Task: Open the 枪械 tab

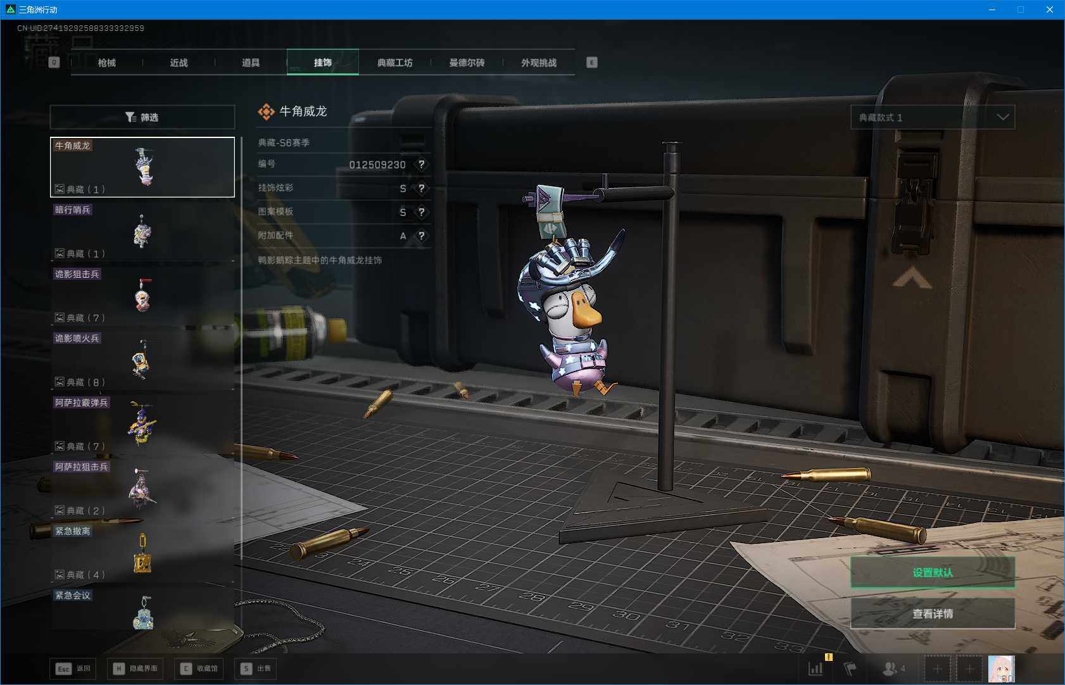Action: coord(107,63)
